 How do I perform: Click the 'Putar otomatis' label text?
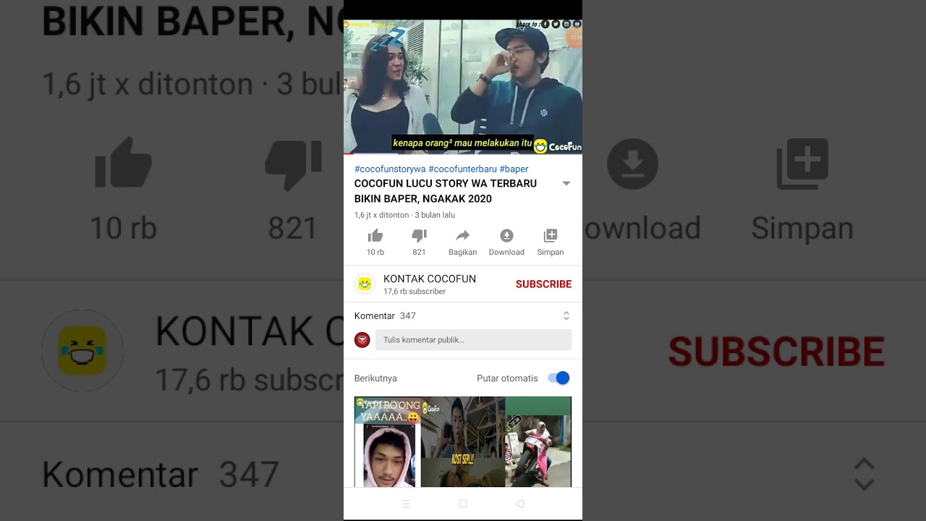507,378
